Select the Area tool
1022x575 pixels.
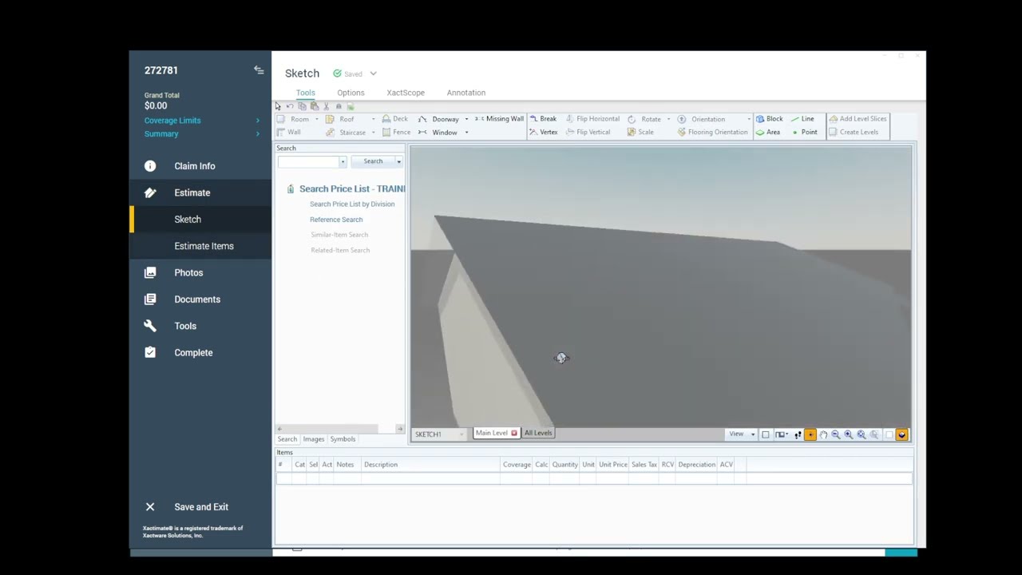tap(767, 132)
